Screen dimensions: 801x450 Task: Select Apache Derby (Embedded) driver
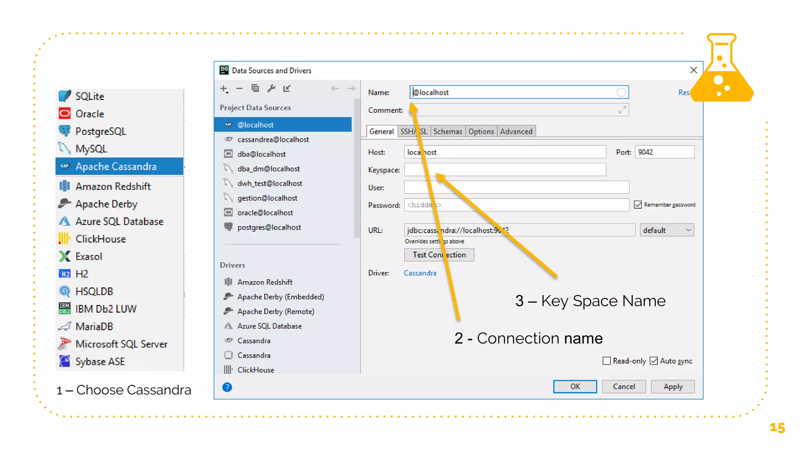pyautogui.click(x=283, y=297)
